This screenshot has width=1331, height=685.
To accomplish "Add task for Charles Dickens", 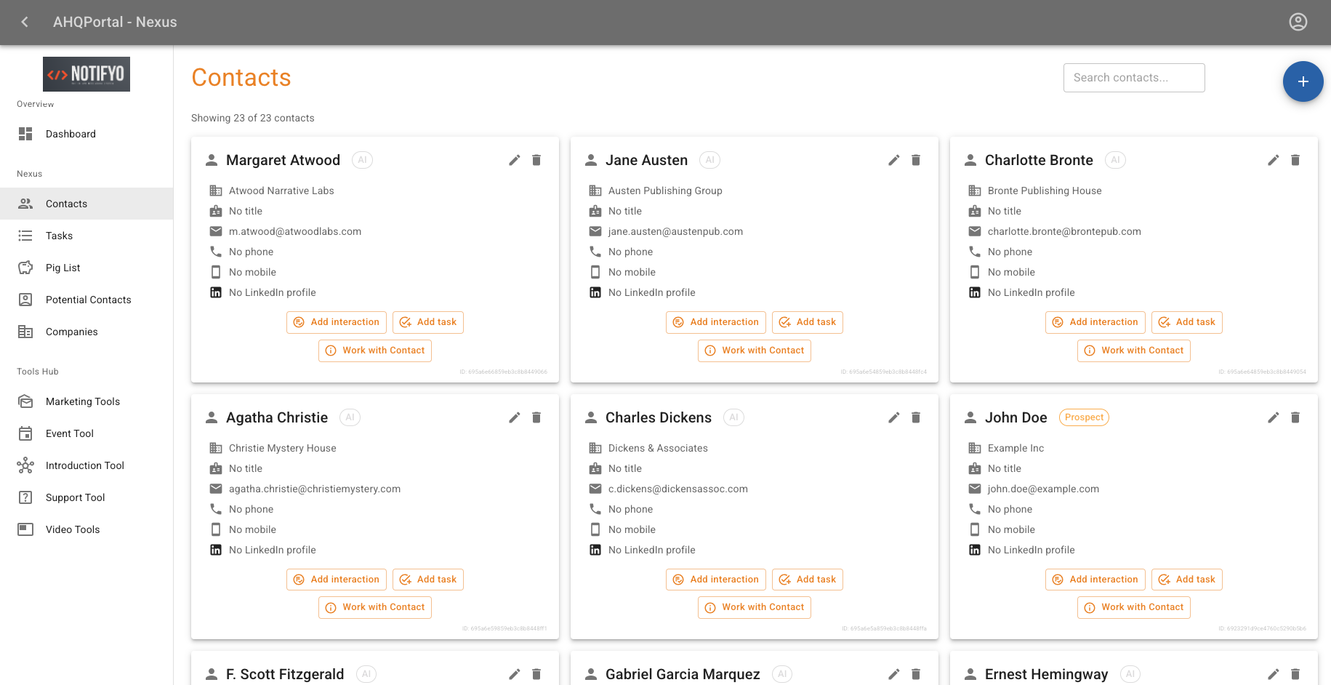I will click(808, 580).
